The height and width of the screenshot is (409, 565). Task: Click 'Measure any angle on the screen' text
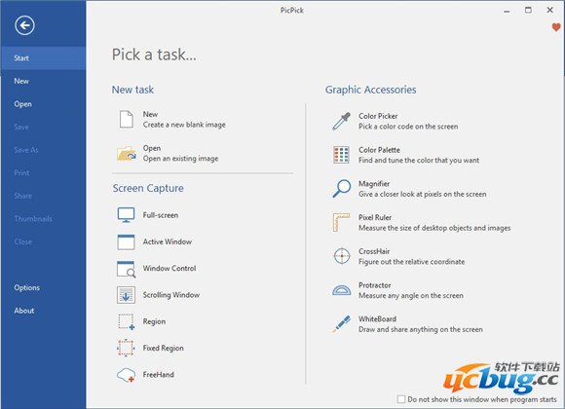411,296
